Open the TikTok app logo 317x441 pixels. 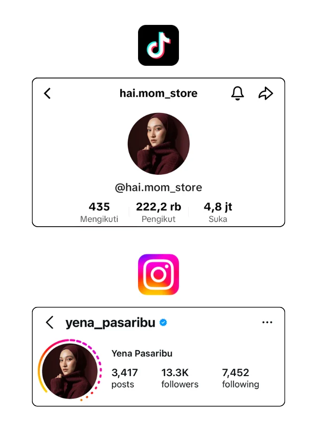[x=159, y=45]
